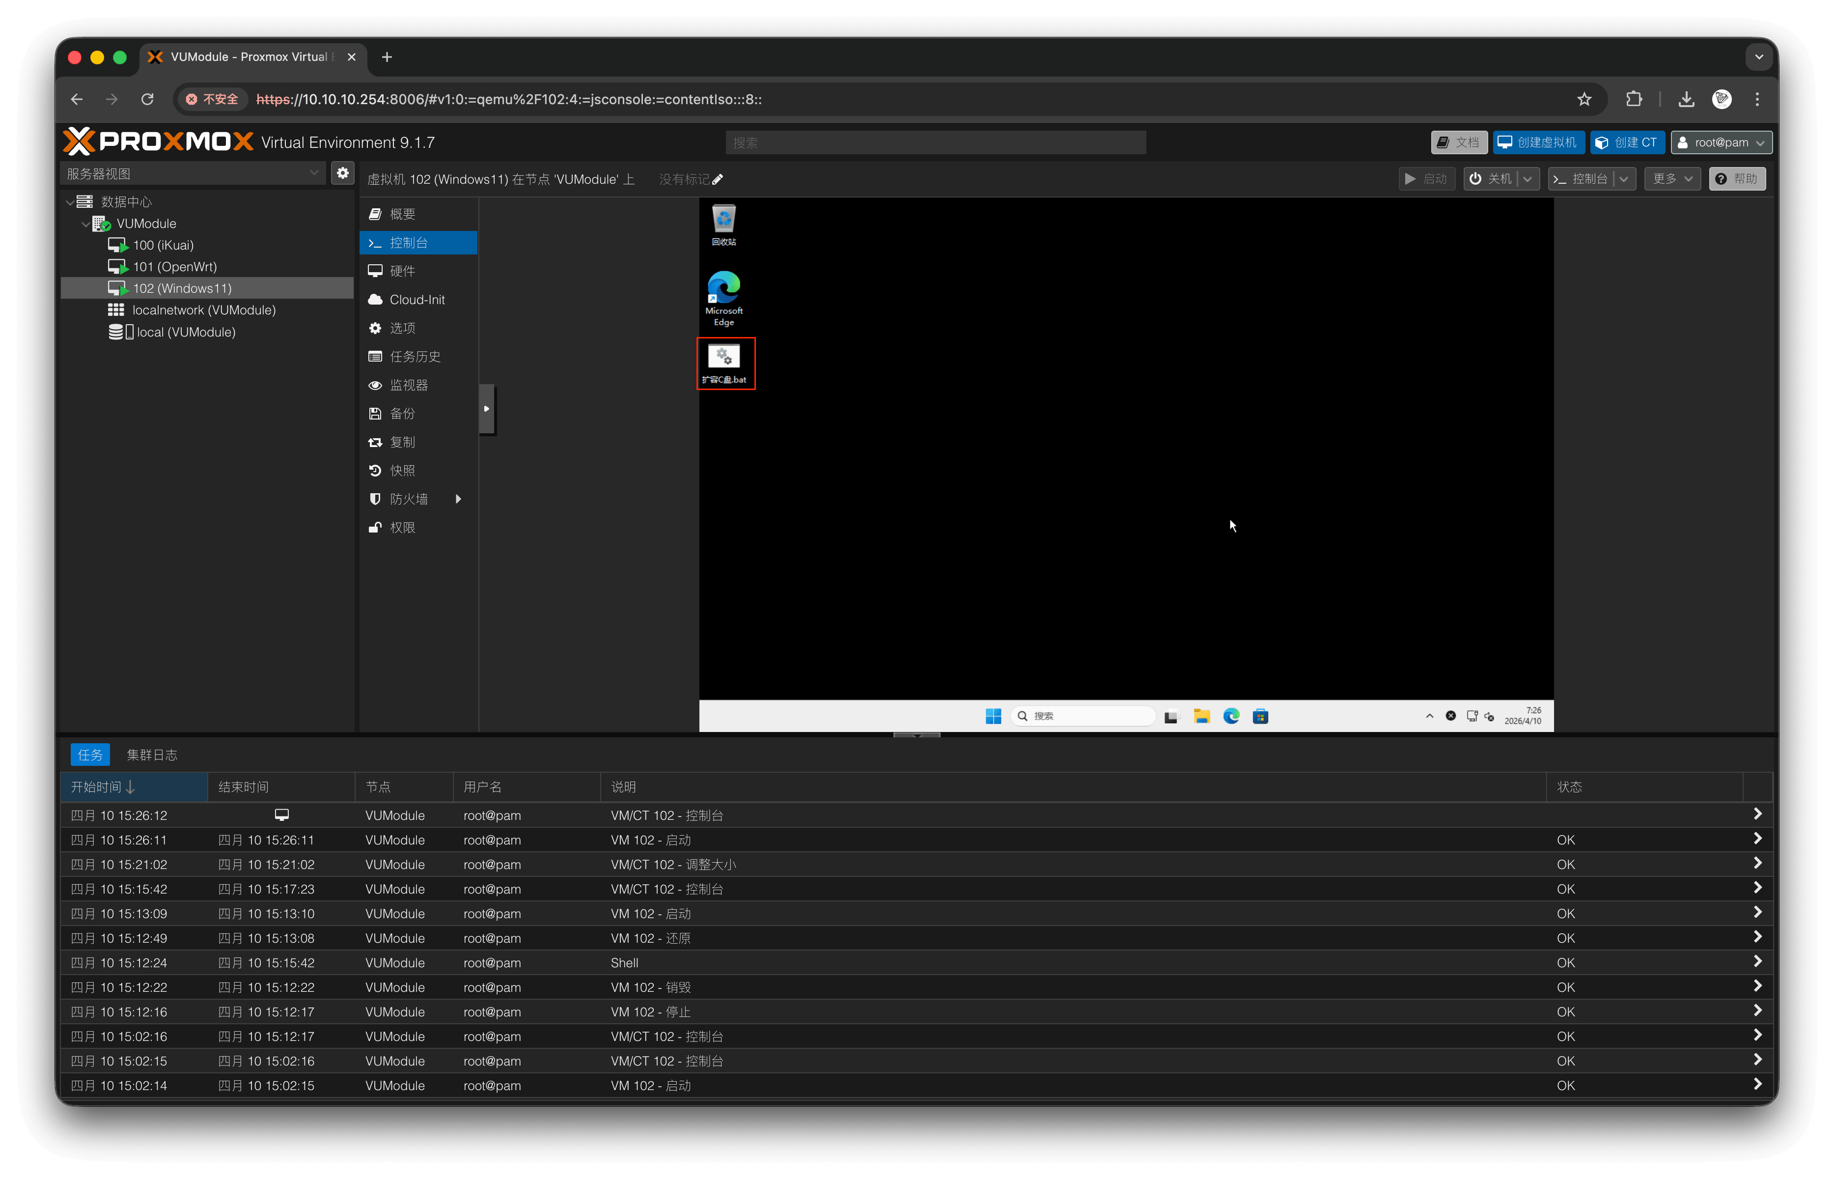The image size is (1834, 1179).
Task: Expand the root@pam user menu
Action: click(1721, 142)
